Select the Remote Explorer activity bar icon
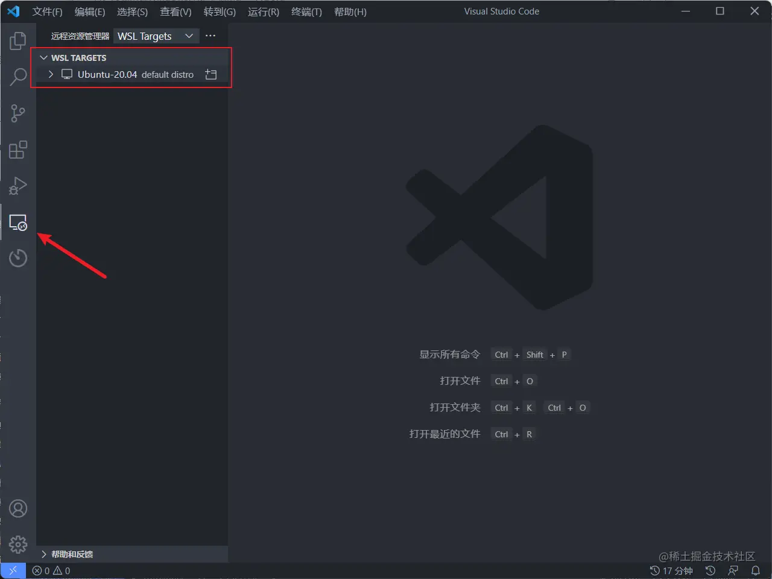 point(18,222)
